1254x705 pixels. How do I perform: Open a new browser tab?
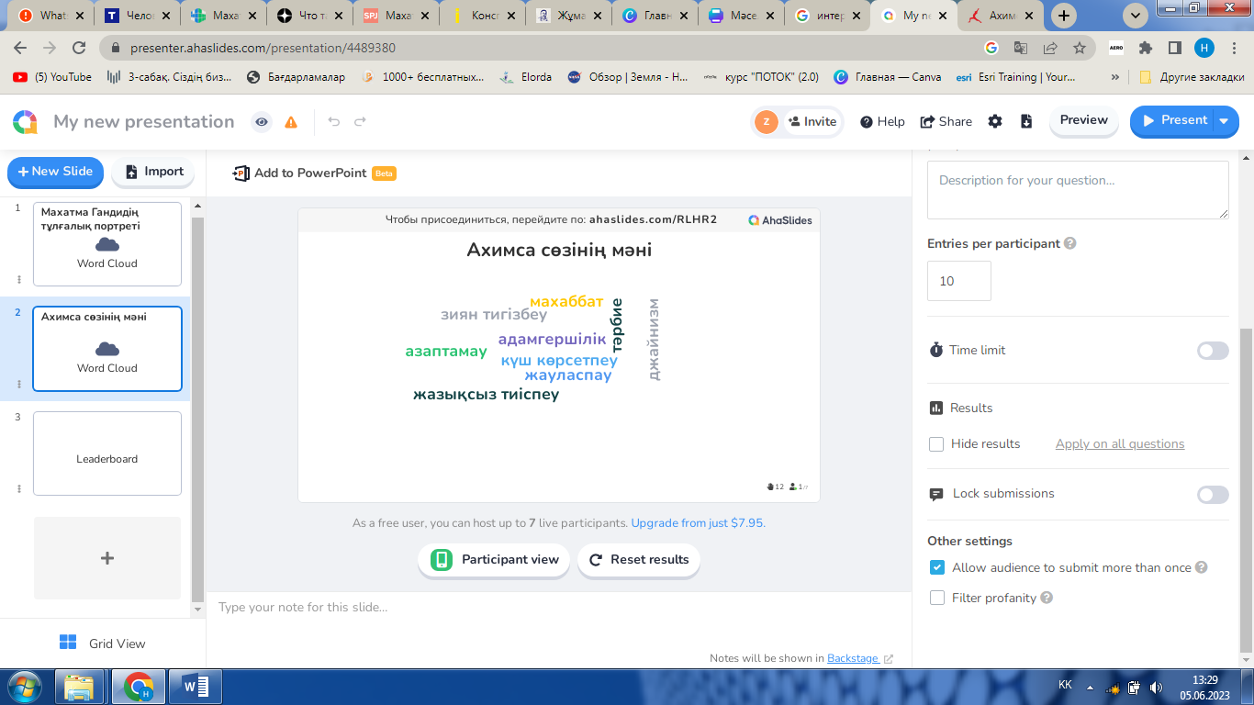click(x=1064, y=16)
